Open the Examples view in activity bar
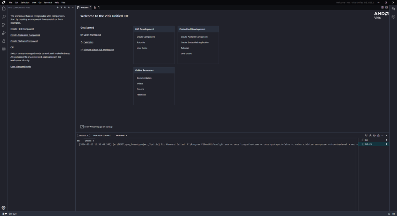397x216 pixels. (x=3, y=41)
